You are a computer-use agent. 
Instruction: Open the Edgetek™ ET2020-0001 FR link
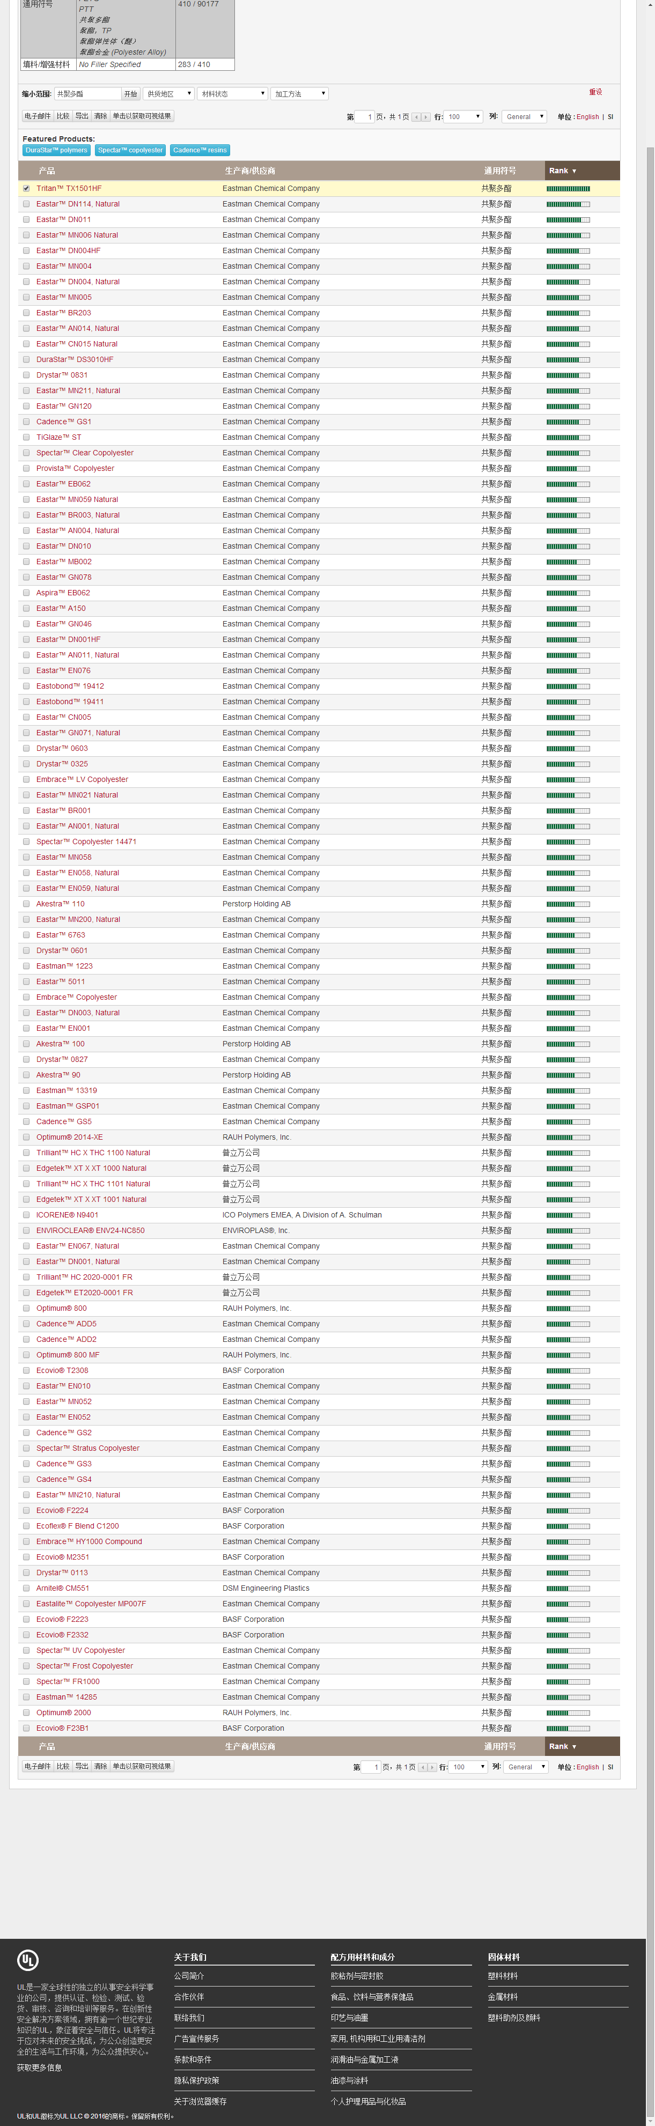tap(84, 1293)
